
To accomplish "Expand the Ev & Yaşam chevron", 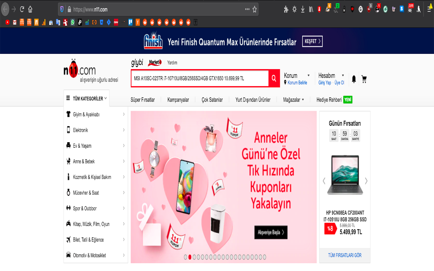I will coord(124,146).
